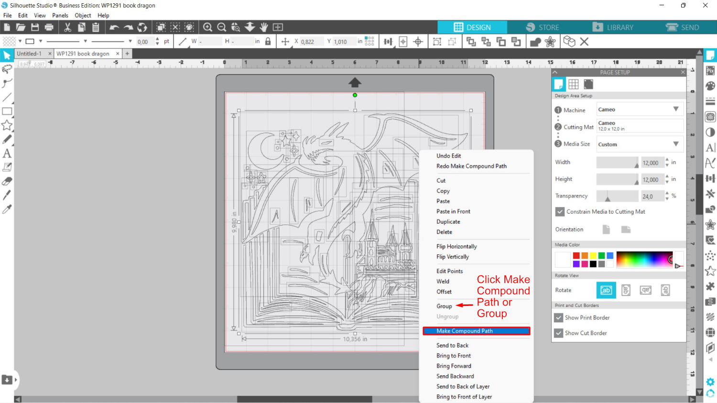Select the third rotate view option
The height and width of the screenshot is (403, 717).
646,290
